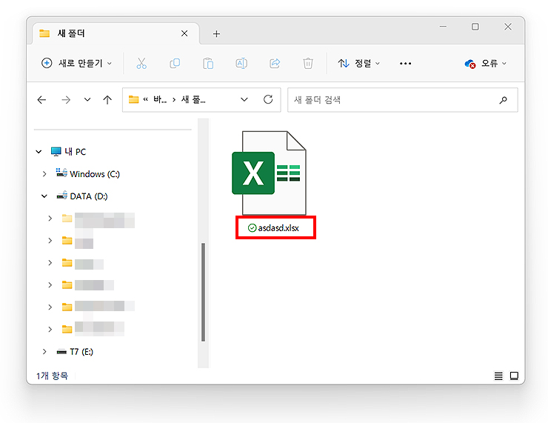
Task: Click the asdasd.xlsx file name
Action: coord(278,228)
